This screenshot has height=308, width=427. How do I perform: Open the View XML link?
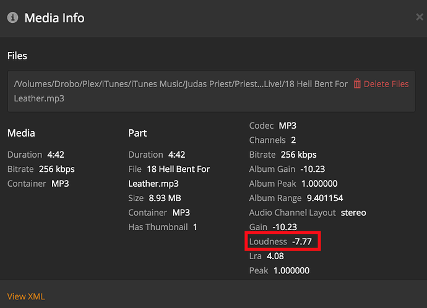click(26, 296)
